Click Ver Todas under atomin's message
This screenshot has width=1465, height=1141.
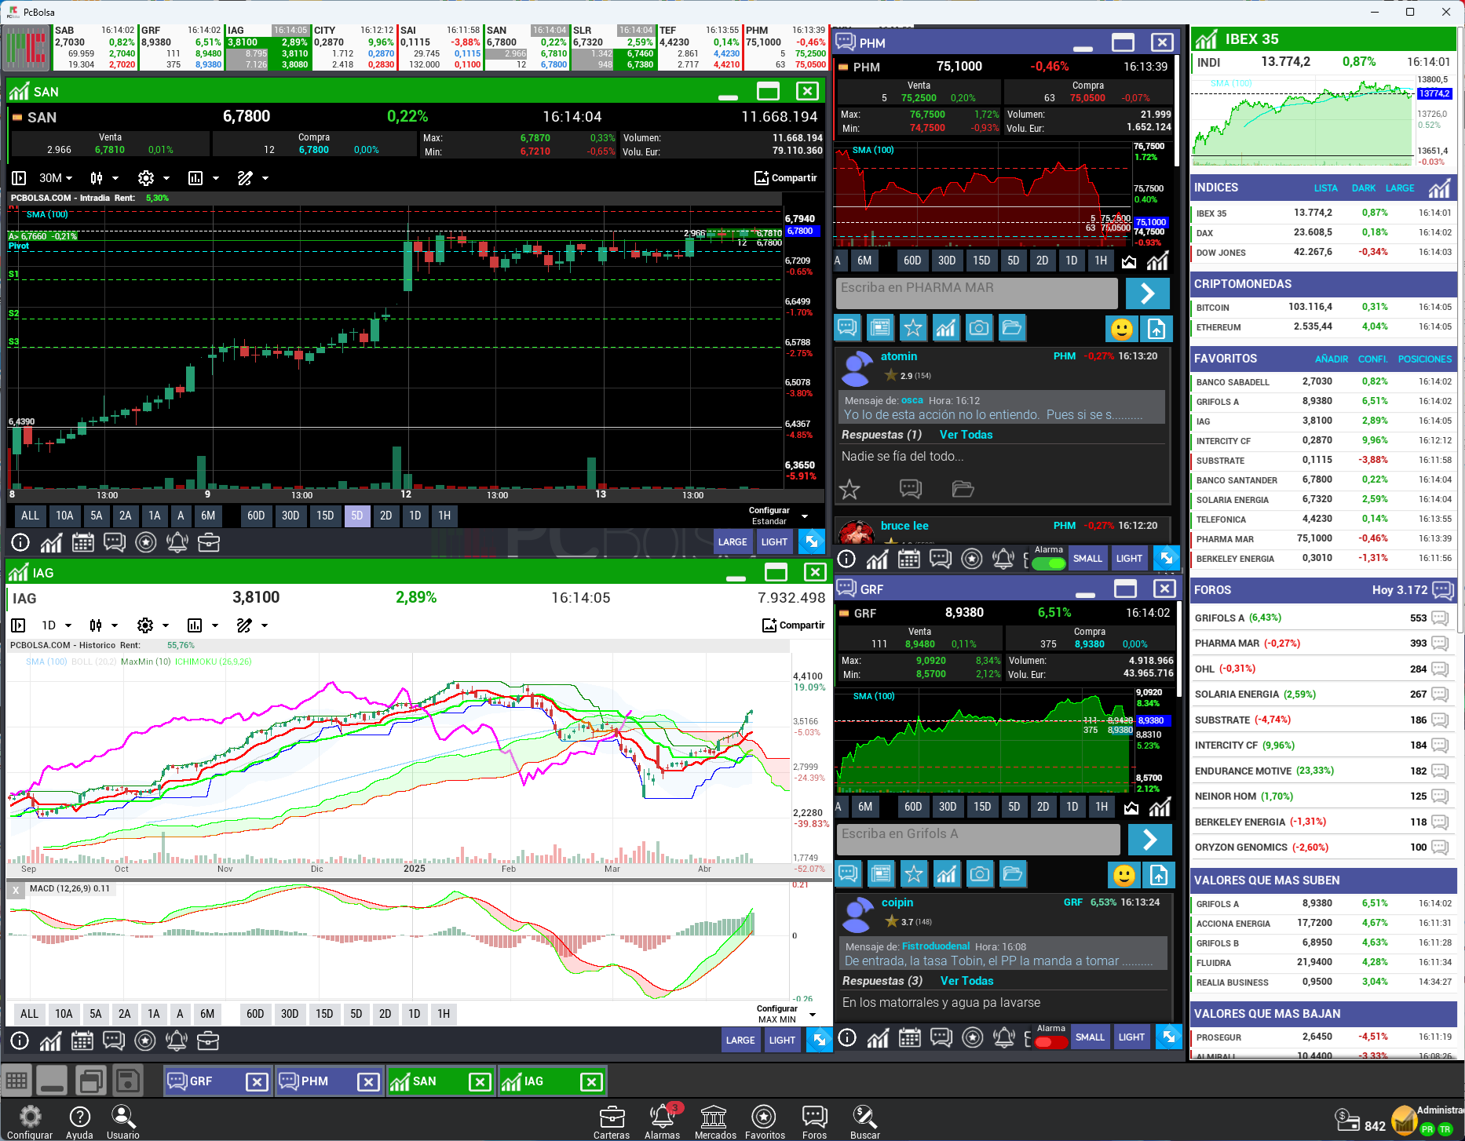[966, 435]
